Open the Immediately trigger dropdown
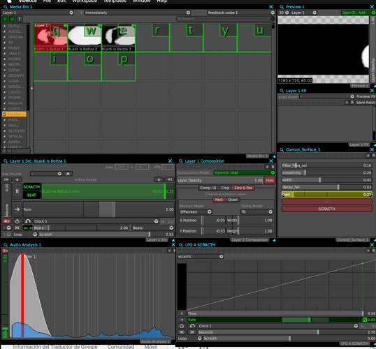Screen dimensions: 376x349 [138, 13]
